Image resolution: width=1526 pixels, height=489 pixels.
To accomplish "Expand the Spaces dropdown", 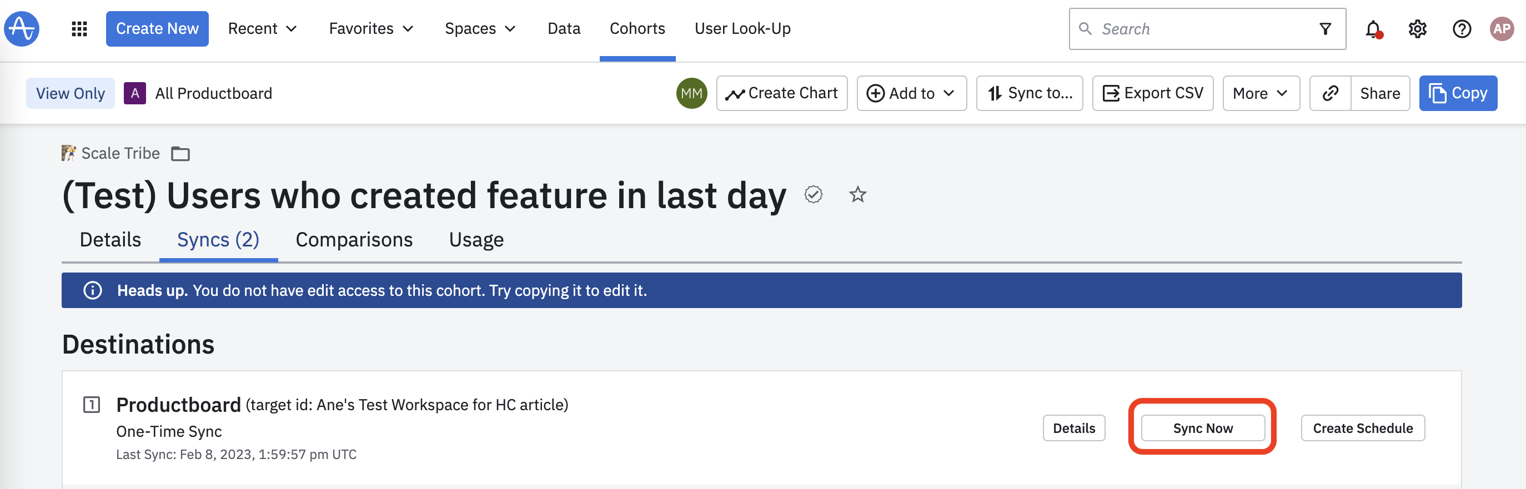I will pyautogui.click(x=480, y=28).
